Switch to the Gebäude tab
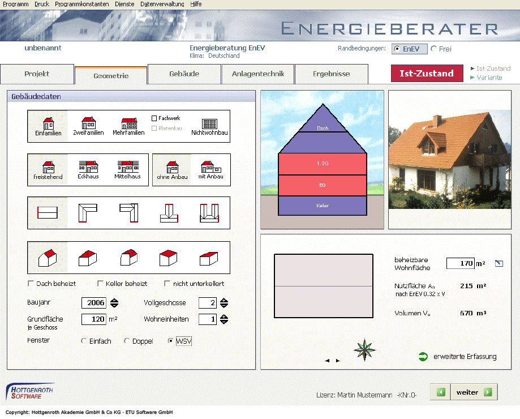The width and height of the screenshot is (520, 419). click(x=184, y=74)
